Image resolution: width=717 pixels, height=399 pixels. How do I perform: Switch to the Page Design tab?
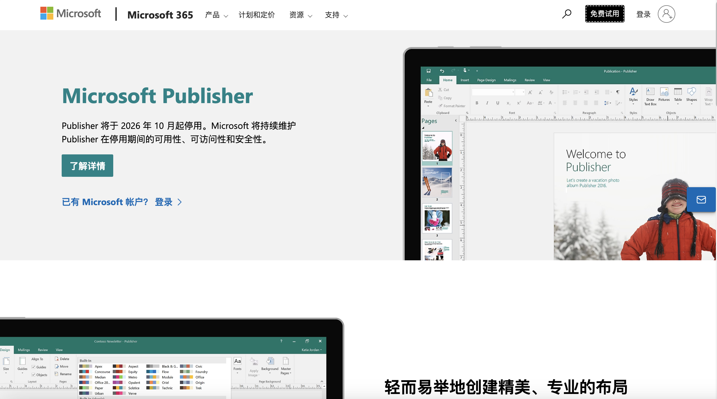click(x=486, y=80)
